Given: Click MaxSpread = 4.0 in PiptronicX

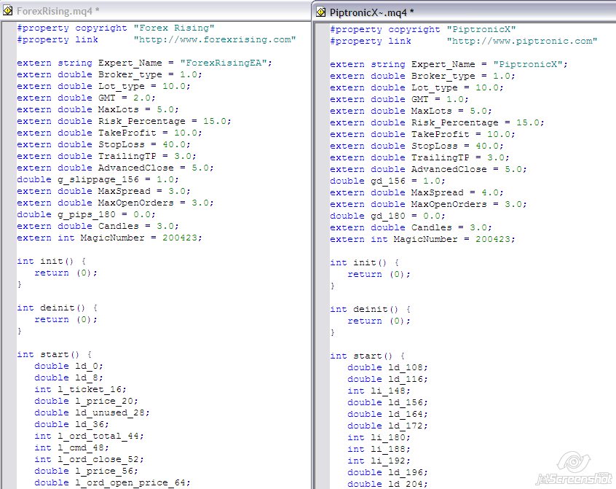Looking at the screenshot, I should click(416, 193).
